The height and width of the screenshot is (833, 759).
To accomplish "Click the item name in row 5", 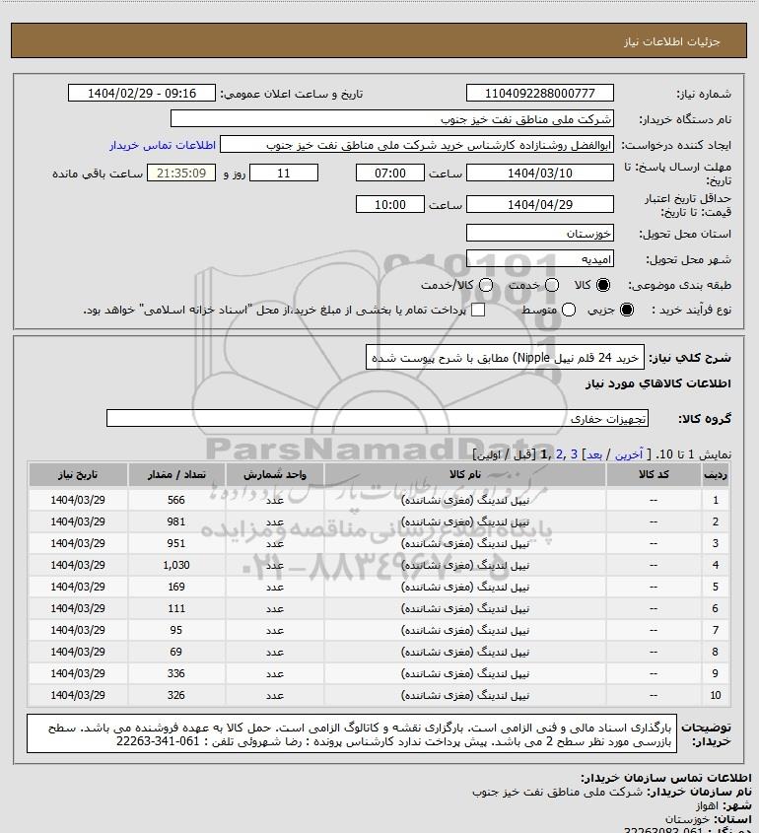I will 464,587.
